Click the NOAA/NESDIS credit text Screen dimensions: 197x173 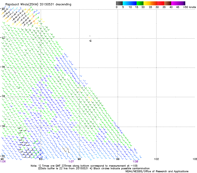[x=157, y=171]
